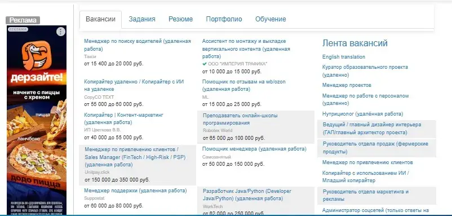Click salary от 10 000 до 15 000 руб.
Screen dimensions: 452x216
tap(232, 71)
